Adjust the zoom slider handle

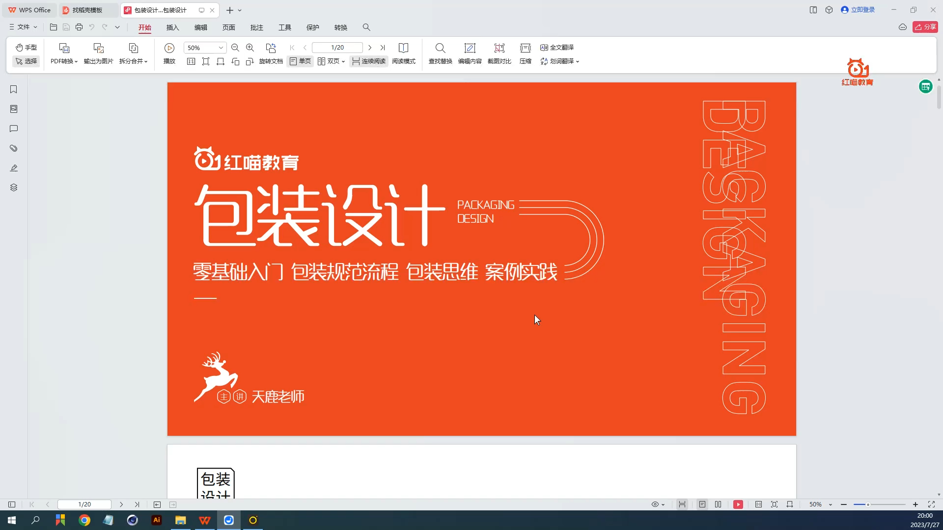click(x=868, y=504)
